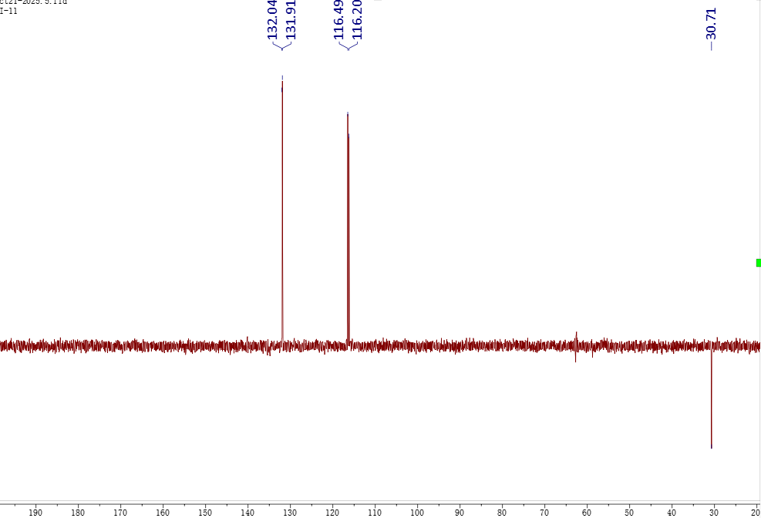The image size is (761, 518).
Task: Click the 150 tick label on the axis
Action: click(204, 511)
